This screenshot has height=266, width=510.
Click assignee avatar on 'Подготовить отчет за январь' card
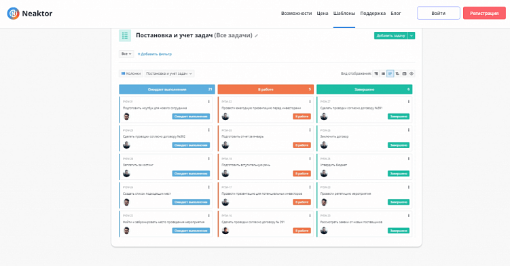(x=225, y=145)
